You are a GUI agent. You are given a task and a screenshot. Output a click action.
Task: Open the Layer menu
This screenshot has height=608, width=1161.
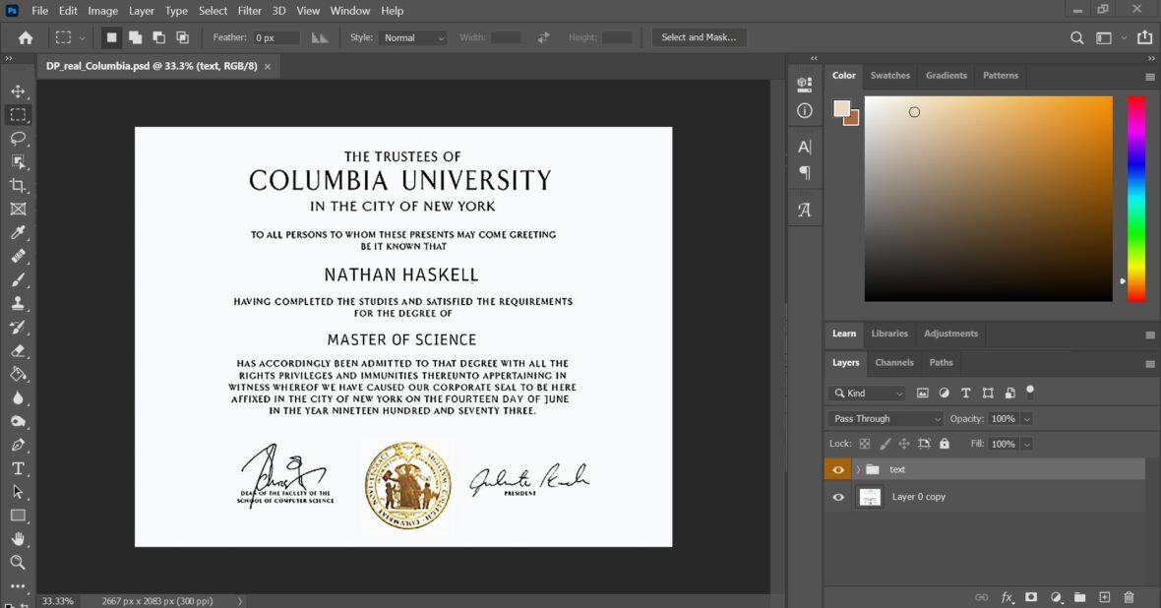click(x=142, y=11)
